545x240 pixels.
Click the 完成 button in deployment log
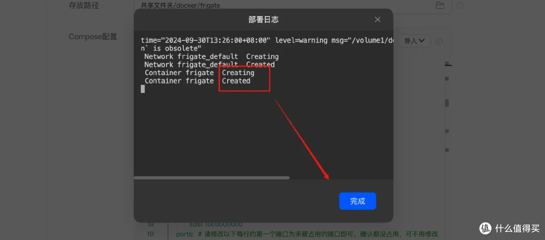[357, 201]
